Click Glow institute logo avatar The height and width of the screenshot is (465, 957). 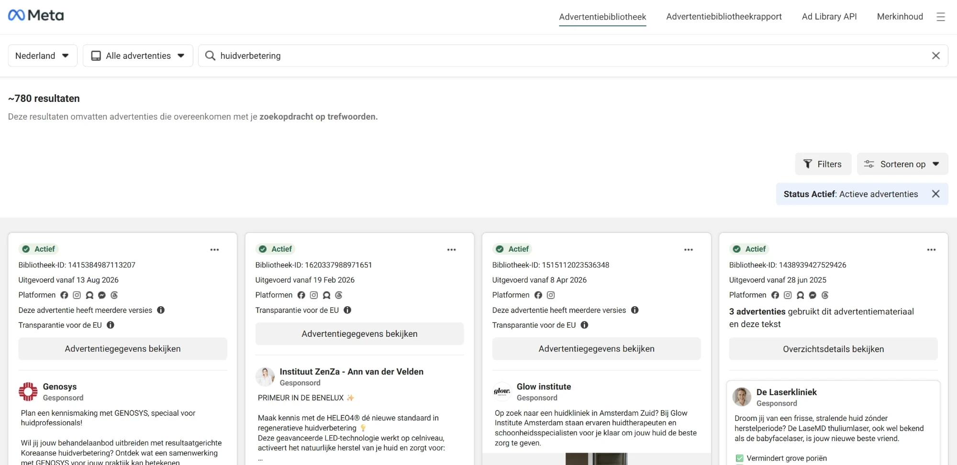point(502,391)
